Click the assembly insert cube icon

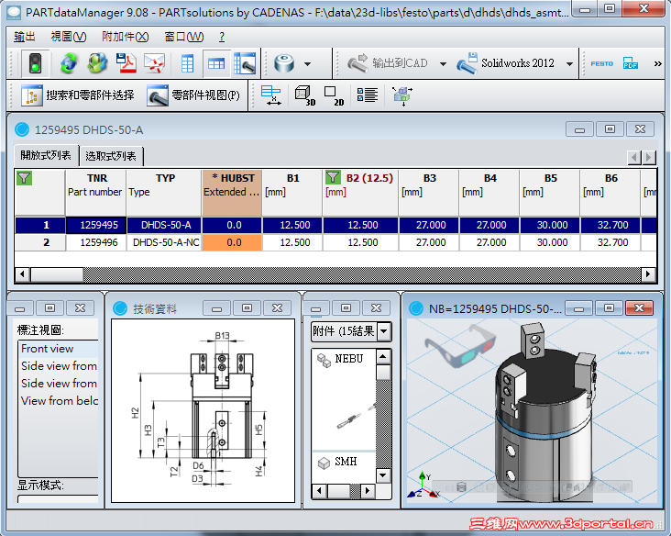click(402, 95)
